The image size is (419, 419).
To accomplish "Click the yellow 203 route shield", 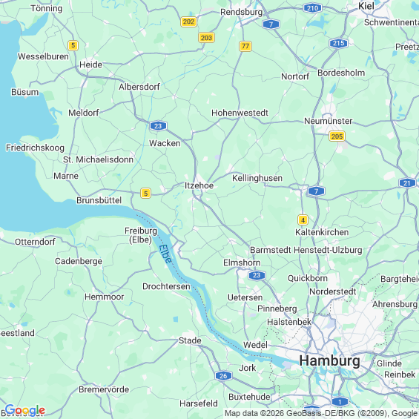I will pos(206,38).
